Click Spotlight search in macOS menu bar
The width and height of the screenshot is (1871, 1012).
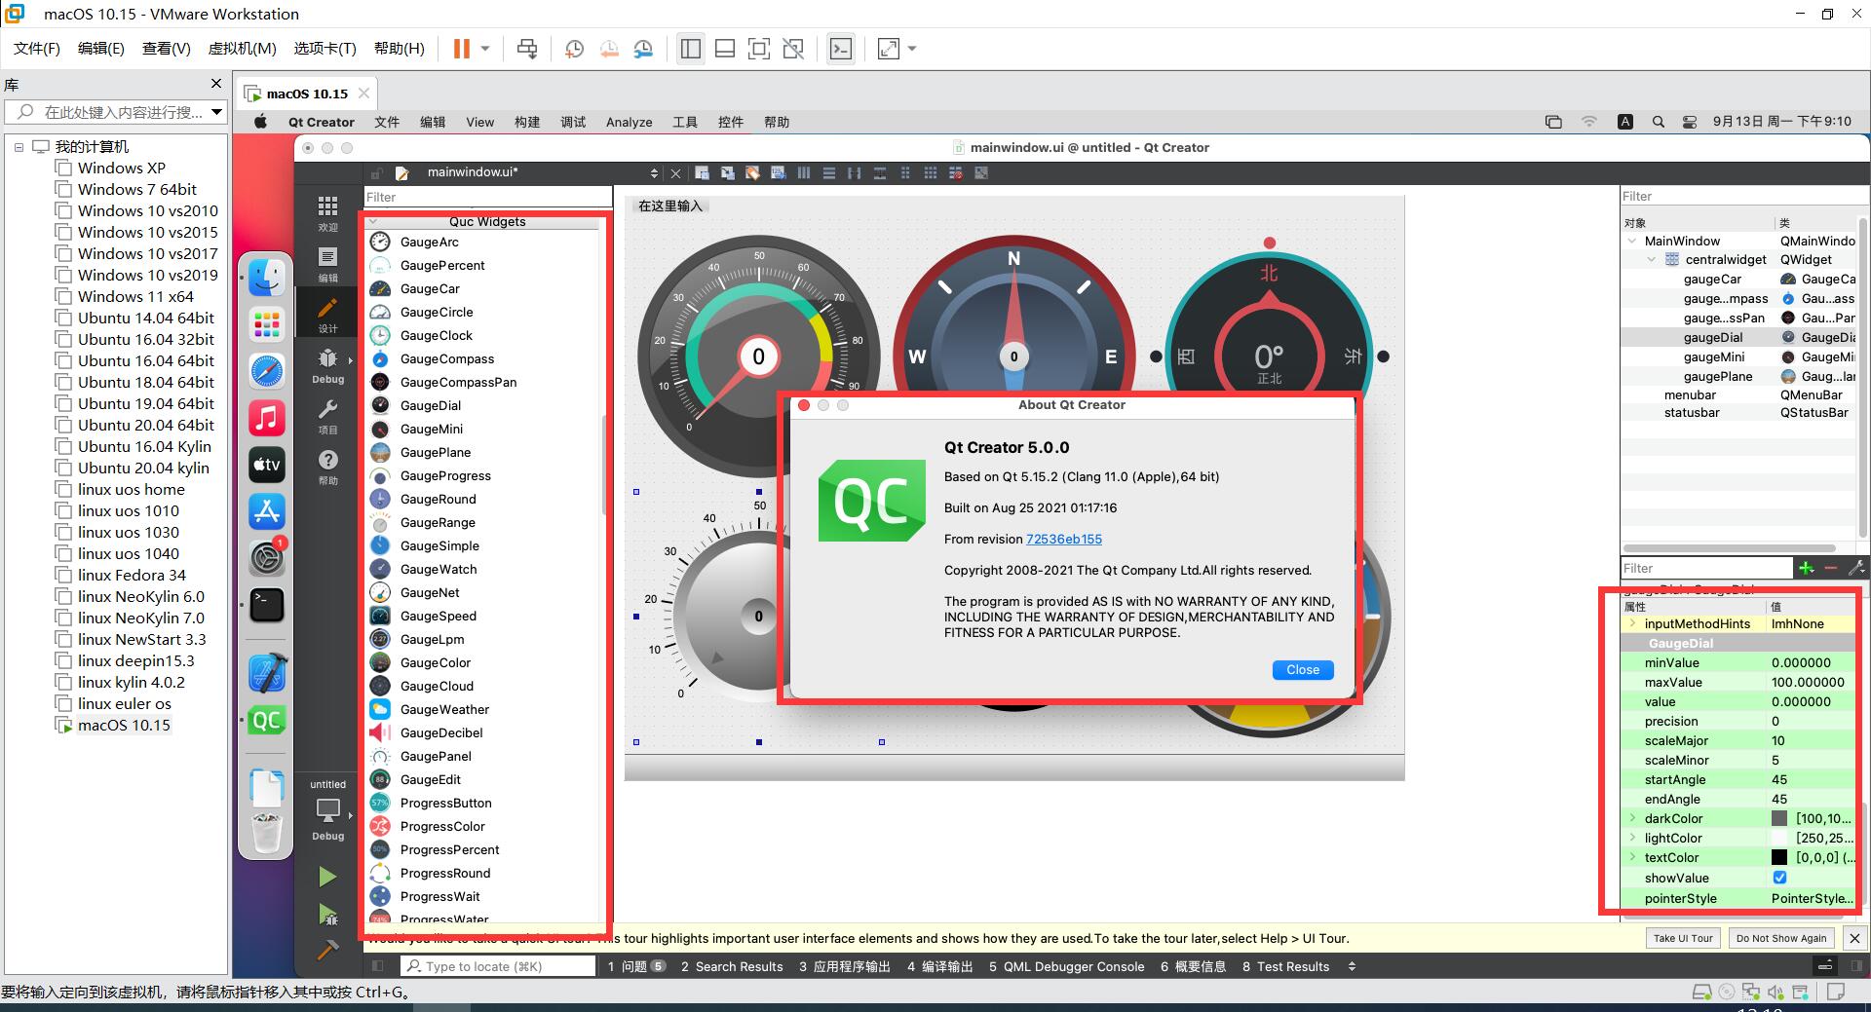tap(1658, 122)
